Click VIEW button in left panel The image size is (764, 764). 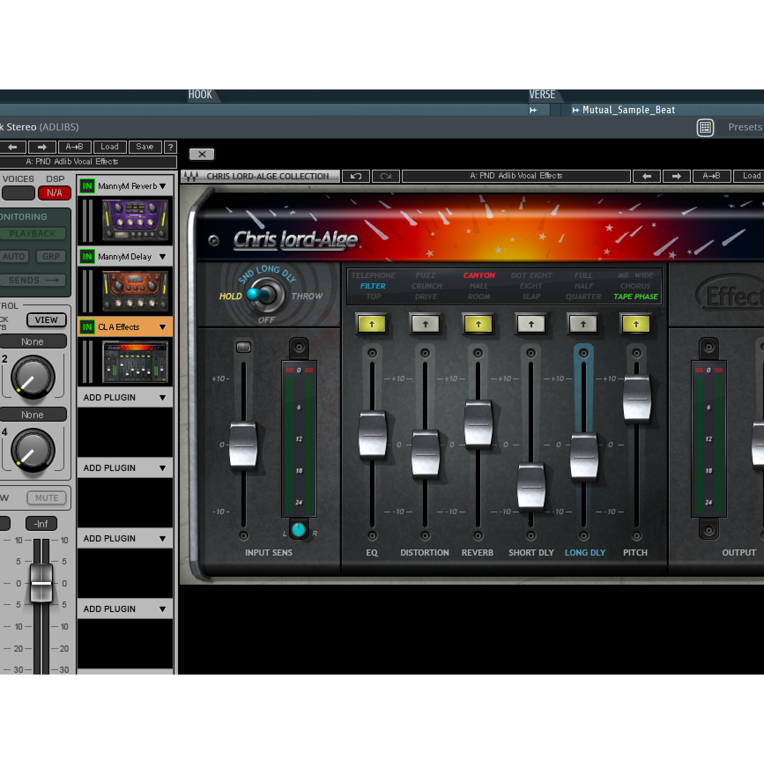point(47,320)
